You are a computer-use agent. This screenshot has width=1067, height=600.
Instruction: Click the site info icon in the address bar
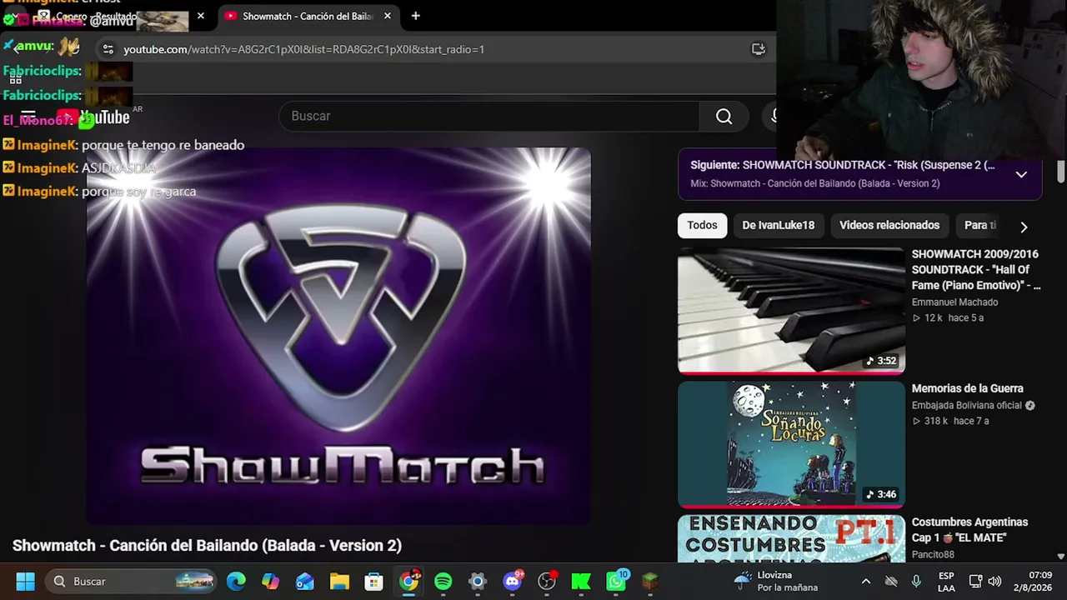108,49
